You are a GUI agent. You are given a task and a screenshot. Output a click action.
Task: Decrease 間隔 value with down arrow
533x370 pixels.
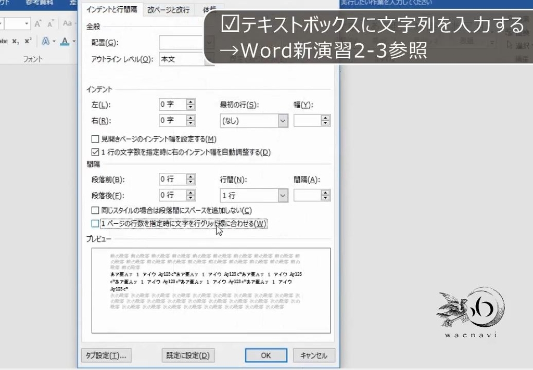(x=326, y=198)
